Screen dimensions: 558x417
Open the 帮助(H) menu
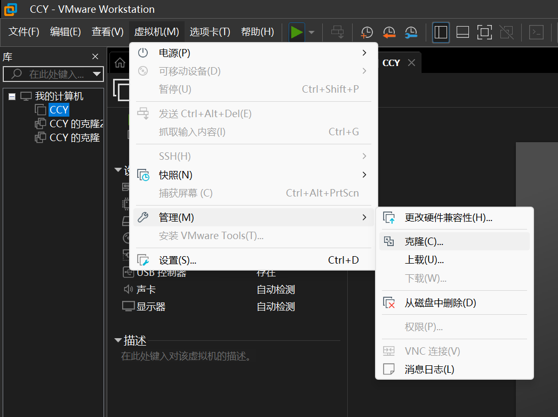(x=258, y=32)
